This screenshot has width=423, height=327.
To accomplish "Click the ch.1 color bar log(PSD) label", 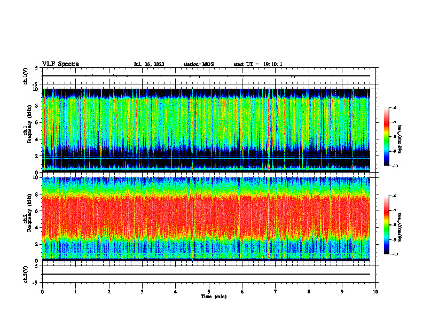I will pyautogui.click(x=399, y=139).
